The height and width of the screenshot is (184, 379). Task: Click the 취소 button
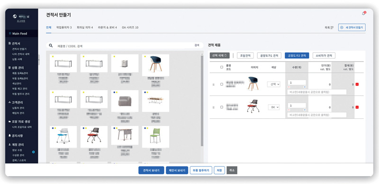(232, 170)
